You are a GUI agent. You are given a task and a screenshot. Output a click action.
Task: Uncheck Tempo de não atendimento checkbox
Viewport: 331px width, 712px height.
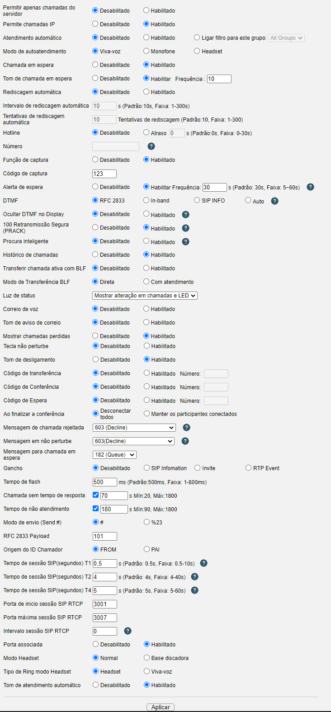pyautogui.click(x=96, y=509)
